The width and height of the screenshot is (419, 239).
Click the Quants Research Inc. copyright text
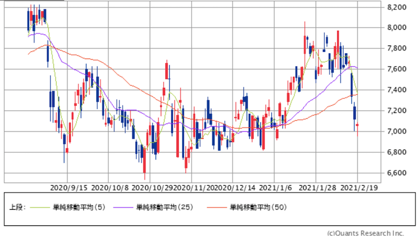tap(366, 233)
